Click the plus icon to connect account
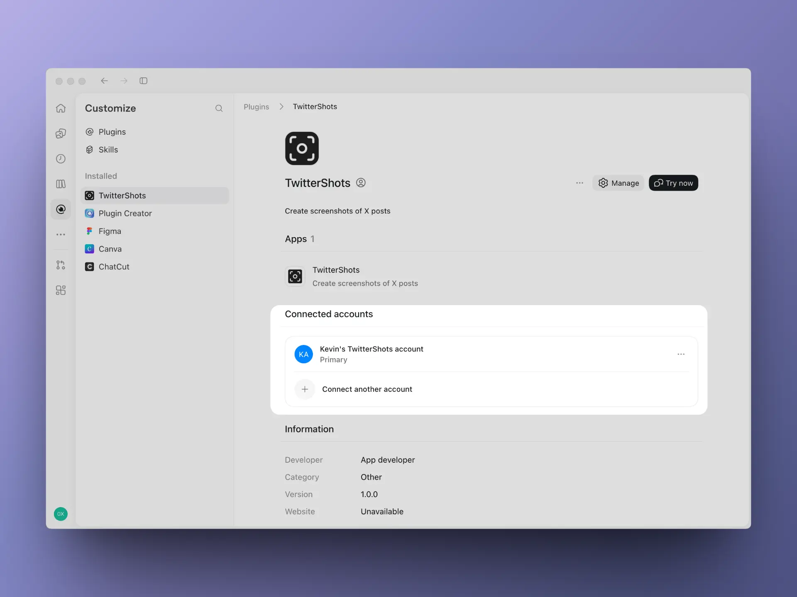 [x=305, y=389]
